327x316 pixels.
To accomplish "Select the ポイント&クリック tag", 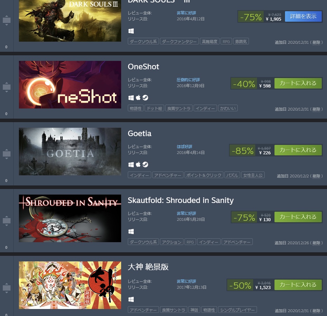I will point(204,175).
